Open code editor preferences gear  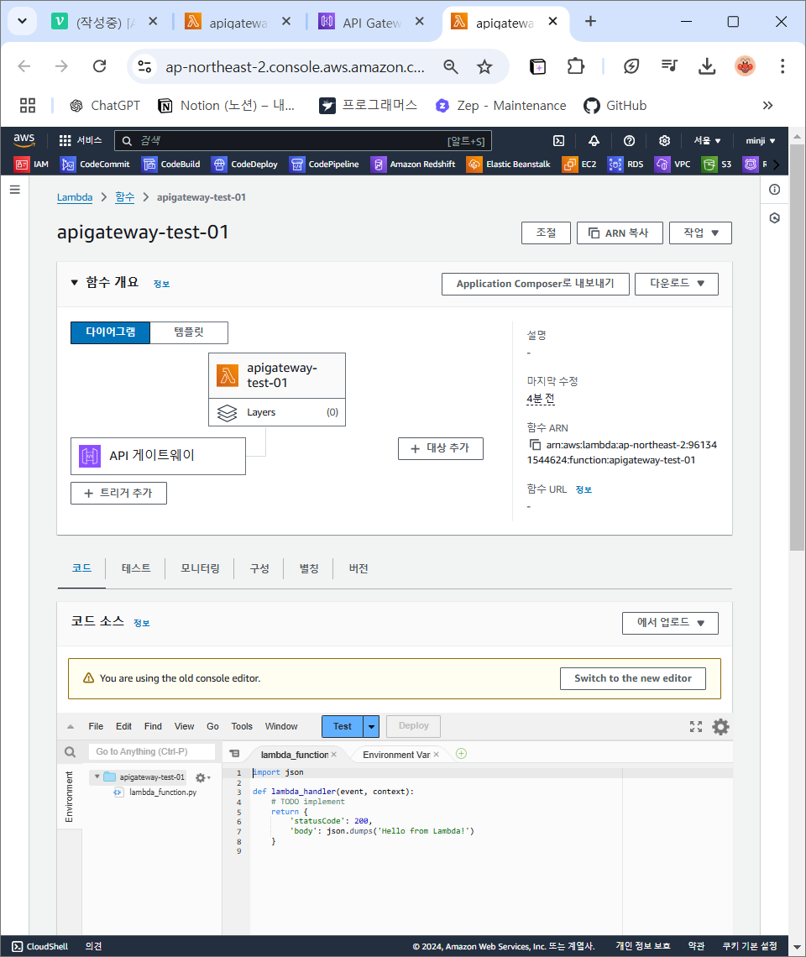(720, 726)
